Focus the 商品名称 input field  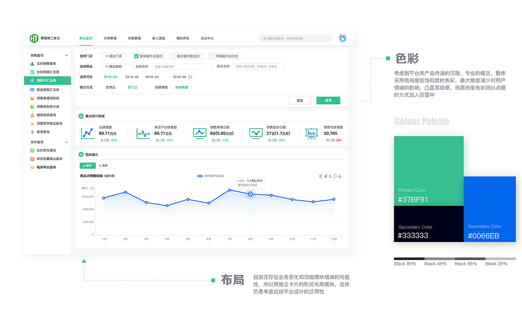pos(259,66)
